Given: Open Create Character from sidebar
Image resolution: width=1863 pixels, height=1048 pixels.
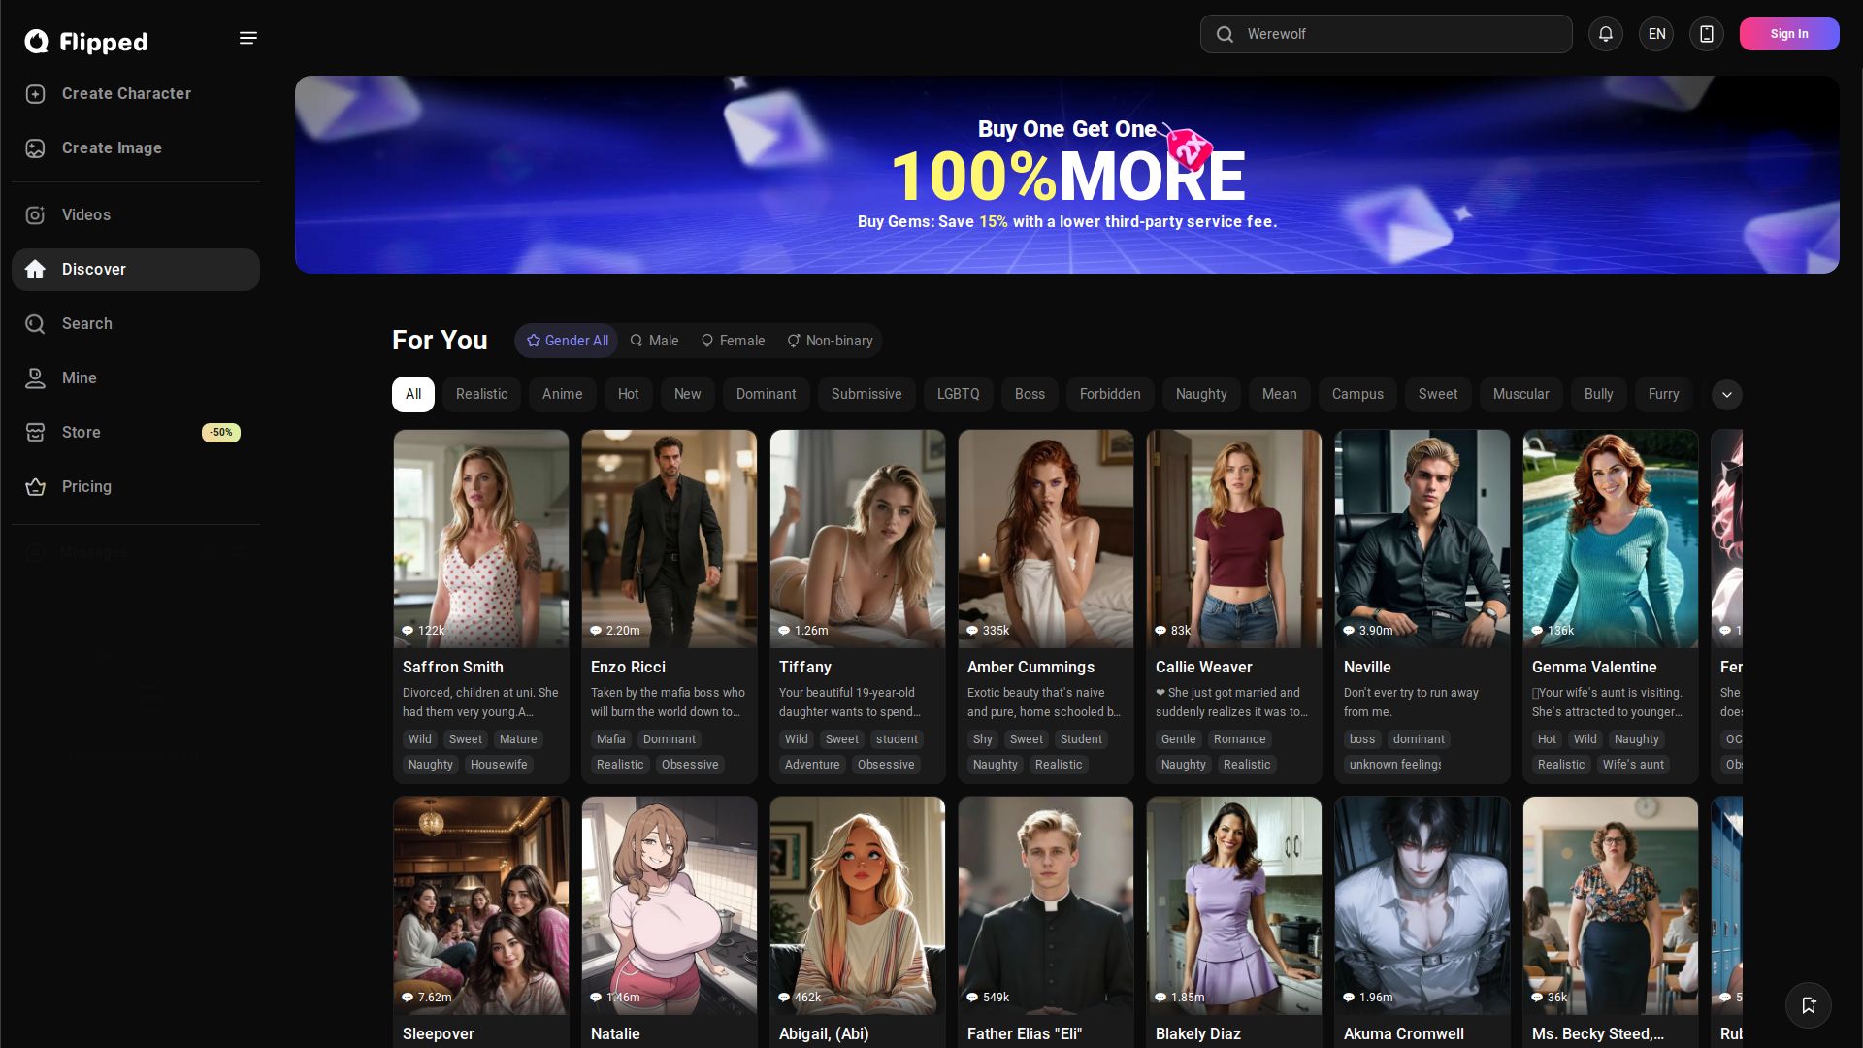Looking at the screenshot, I should 136,93.
